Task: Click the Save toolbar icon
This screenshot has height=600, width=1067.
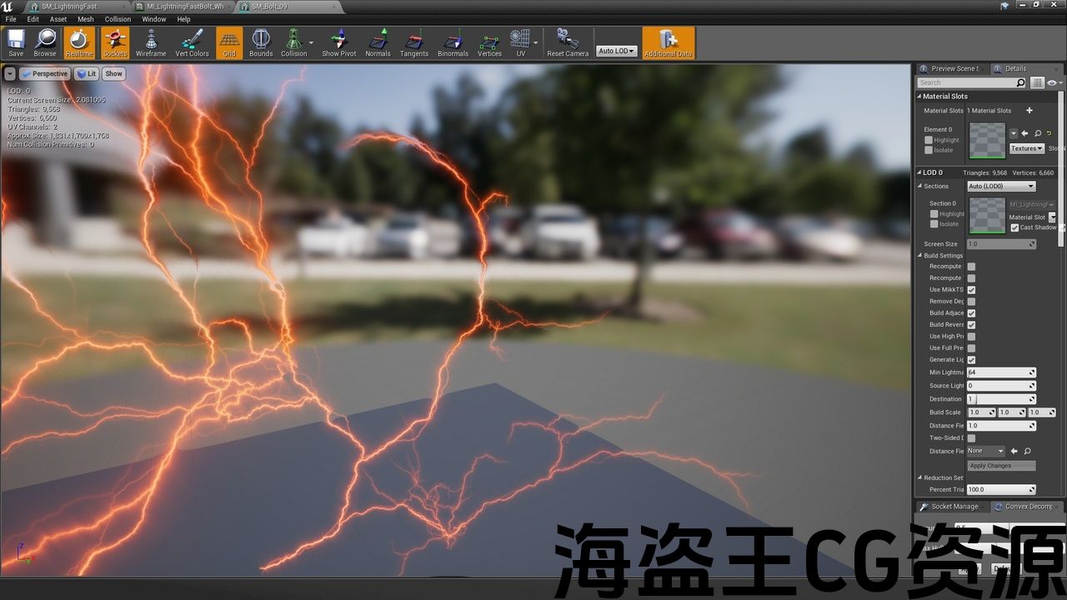Action: click(16, 42)
